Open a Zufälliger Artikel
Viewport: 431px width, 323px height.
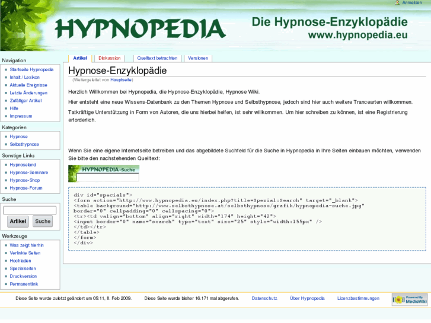[26, 100]
